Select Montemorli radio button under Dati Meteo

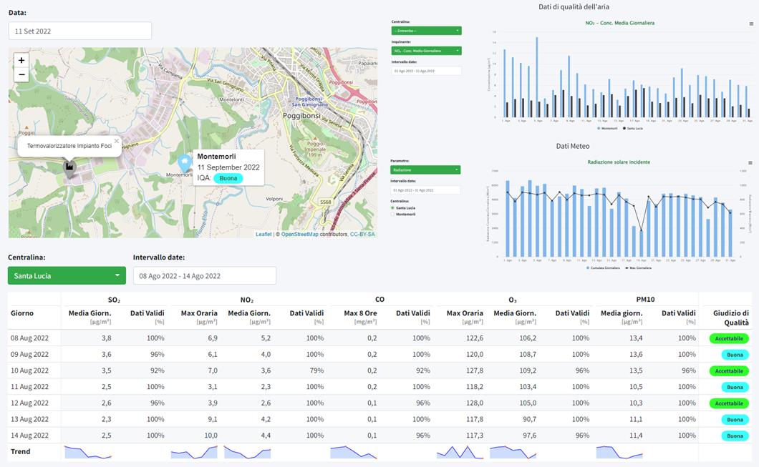(x=392, y=214)
